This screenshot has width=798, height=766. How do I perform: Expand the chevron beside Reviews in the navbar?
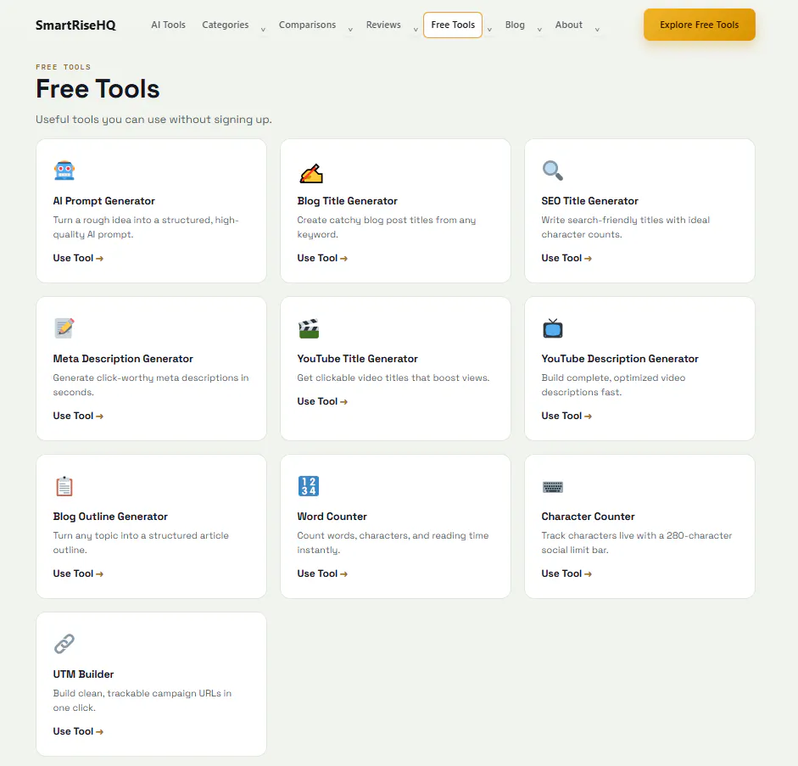(x=416, y=30)
